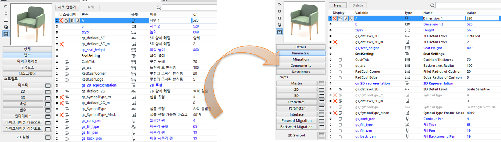The width and height of the screenshot is (501, 142).
Task: Click Unique U icon on 치수 1 row
Action: click(78, 21)
